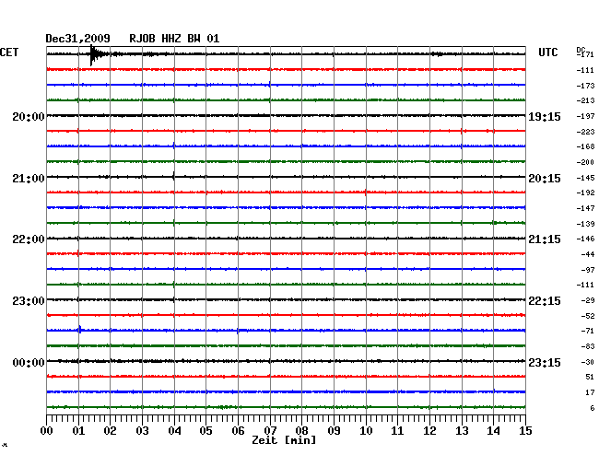Select the DC value -52
Screen dimensions: 599x455
[x=588, y=316]
